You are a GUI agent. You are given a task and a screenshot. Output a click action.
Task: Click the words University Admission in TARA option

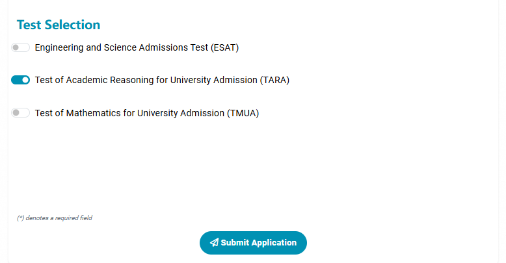[x=213, y=80]
